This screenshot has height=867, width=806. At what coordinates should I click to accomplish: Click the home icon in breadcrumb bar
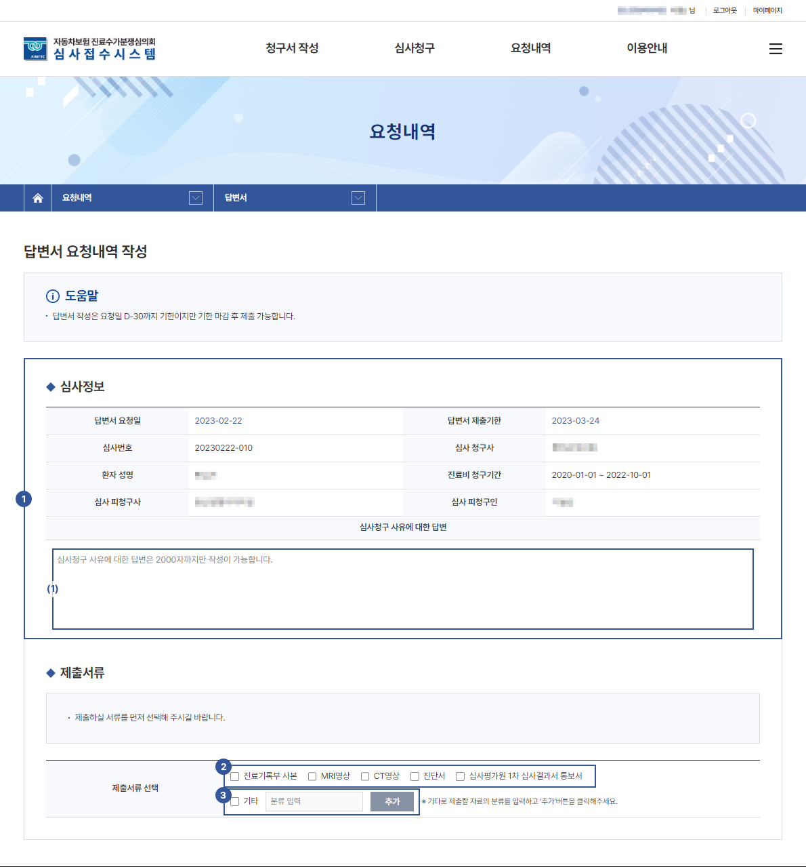38,198
